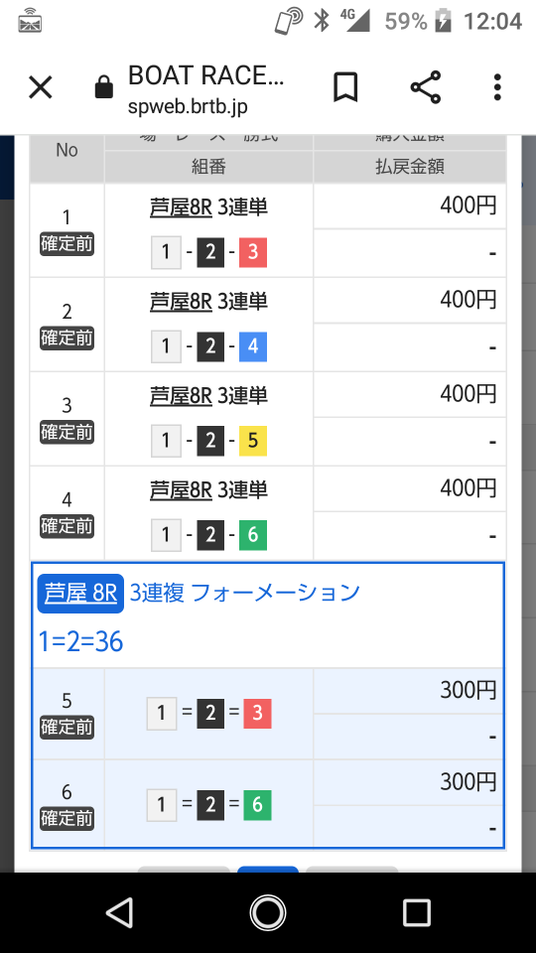536x953 pixels.
Task: Tap the padlock site security icon
Action: 104,88
